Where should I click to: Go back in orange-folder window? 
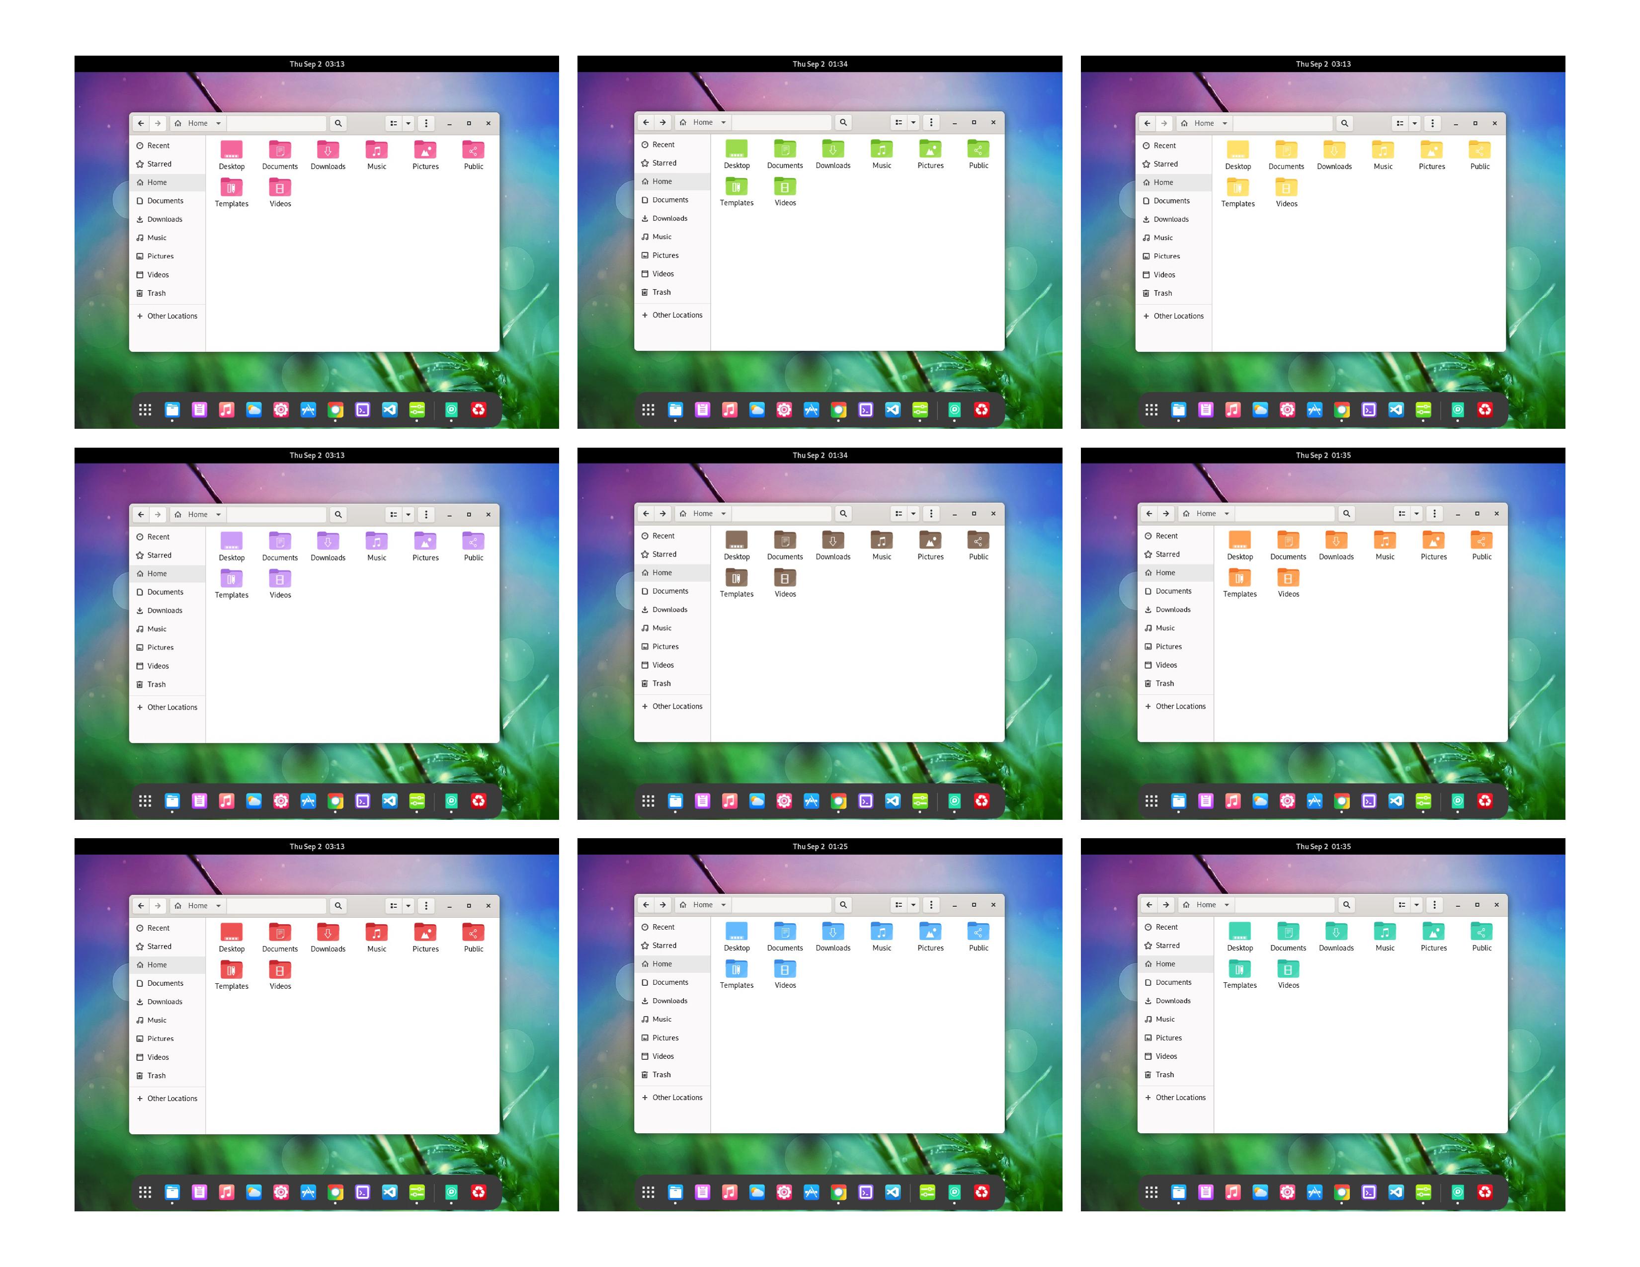tap(1149, 513)
